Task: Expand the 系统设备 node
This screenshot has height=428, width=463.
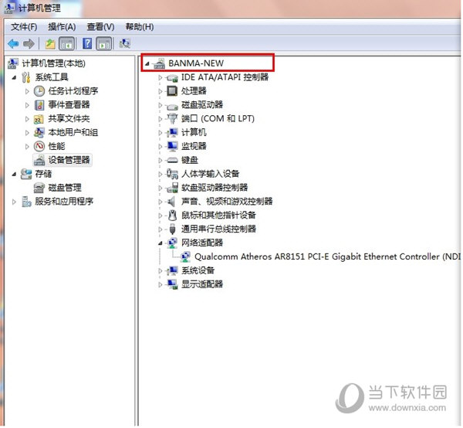Action: (161, 270)
